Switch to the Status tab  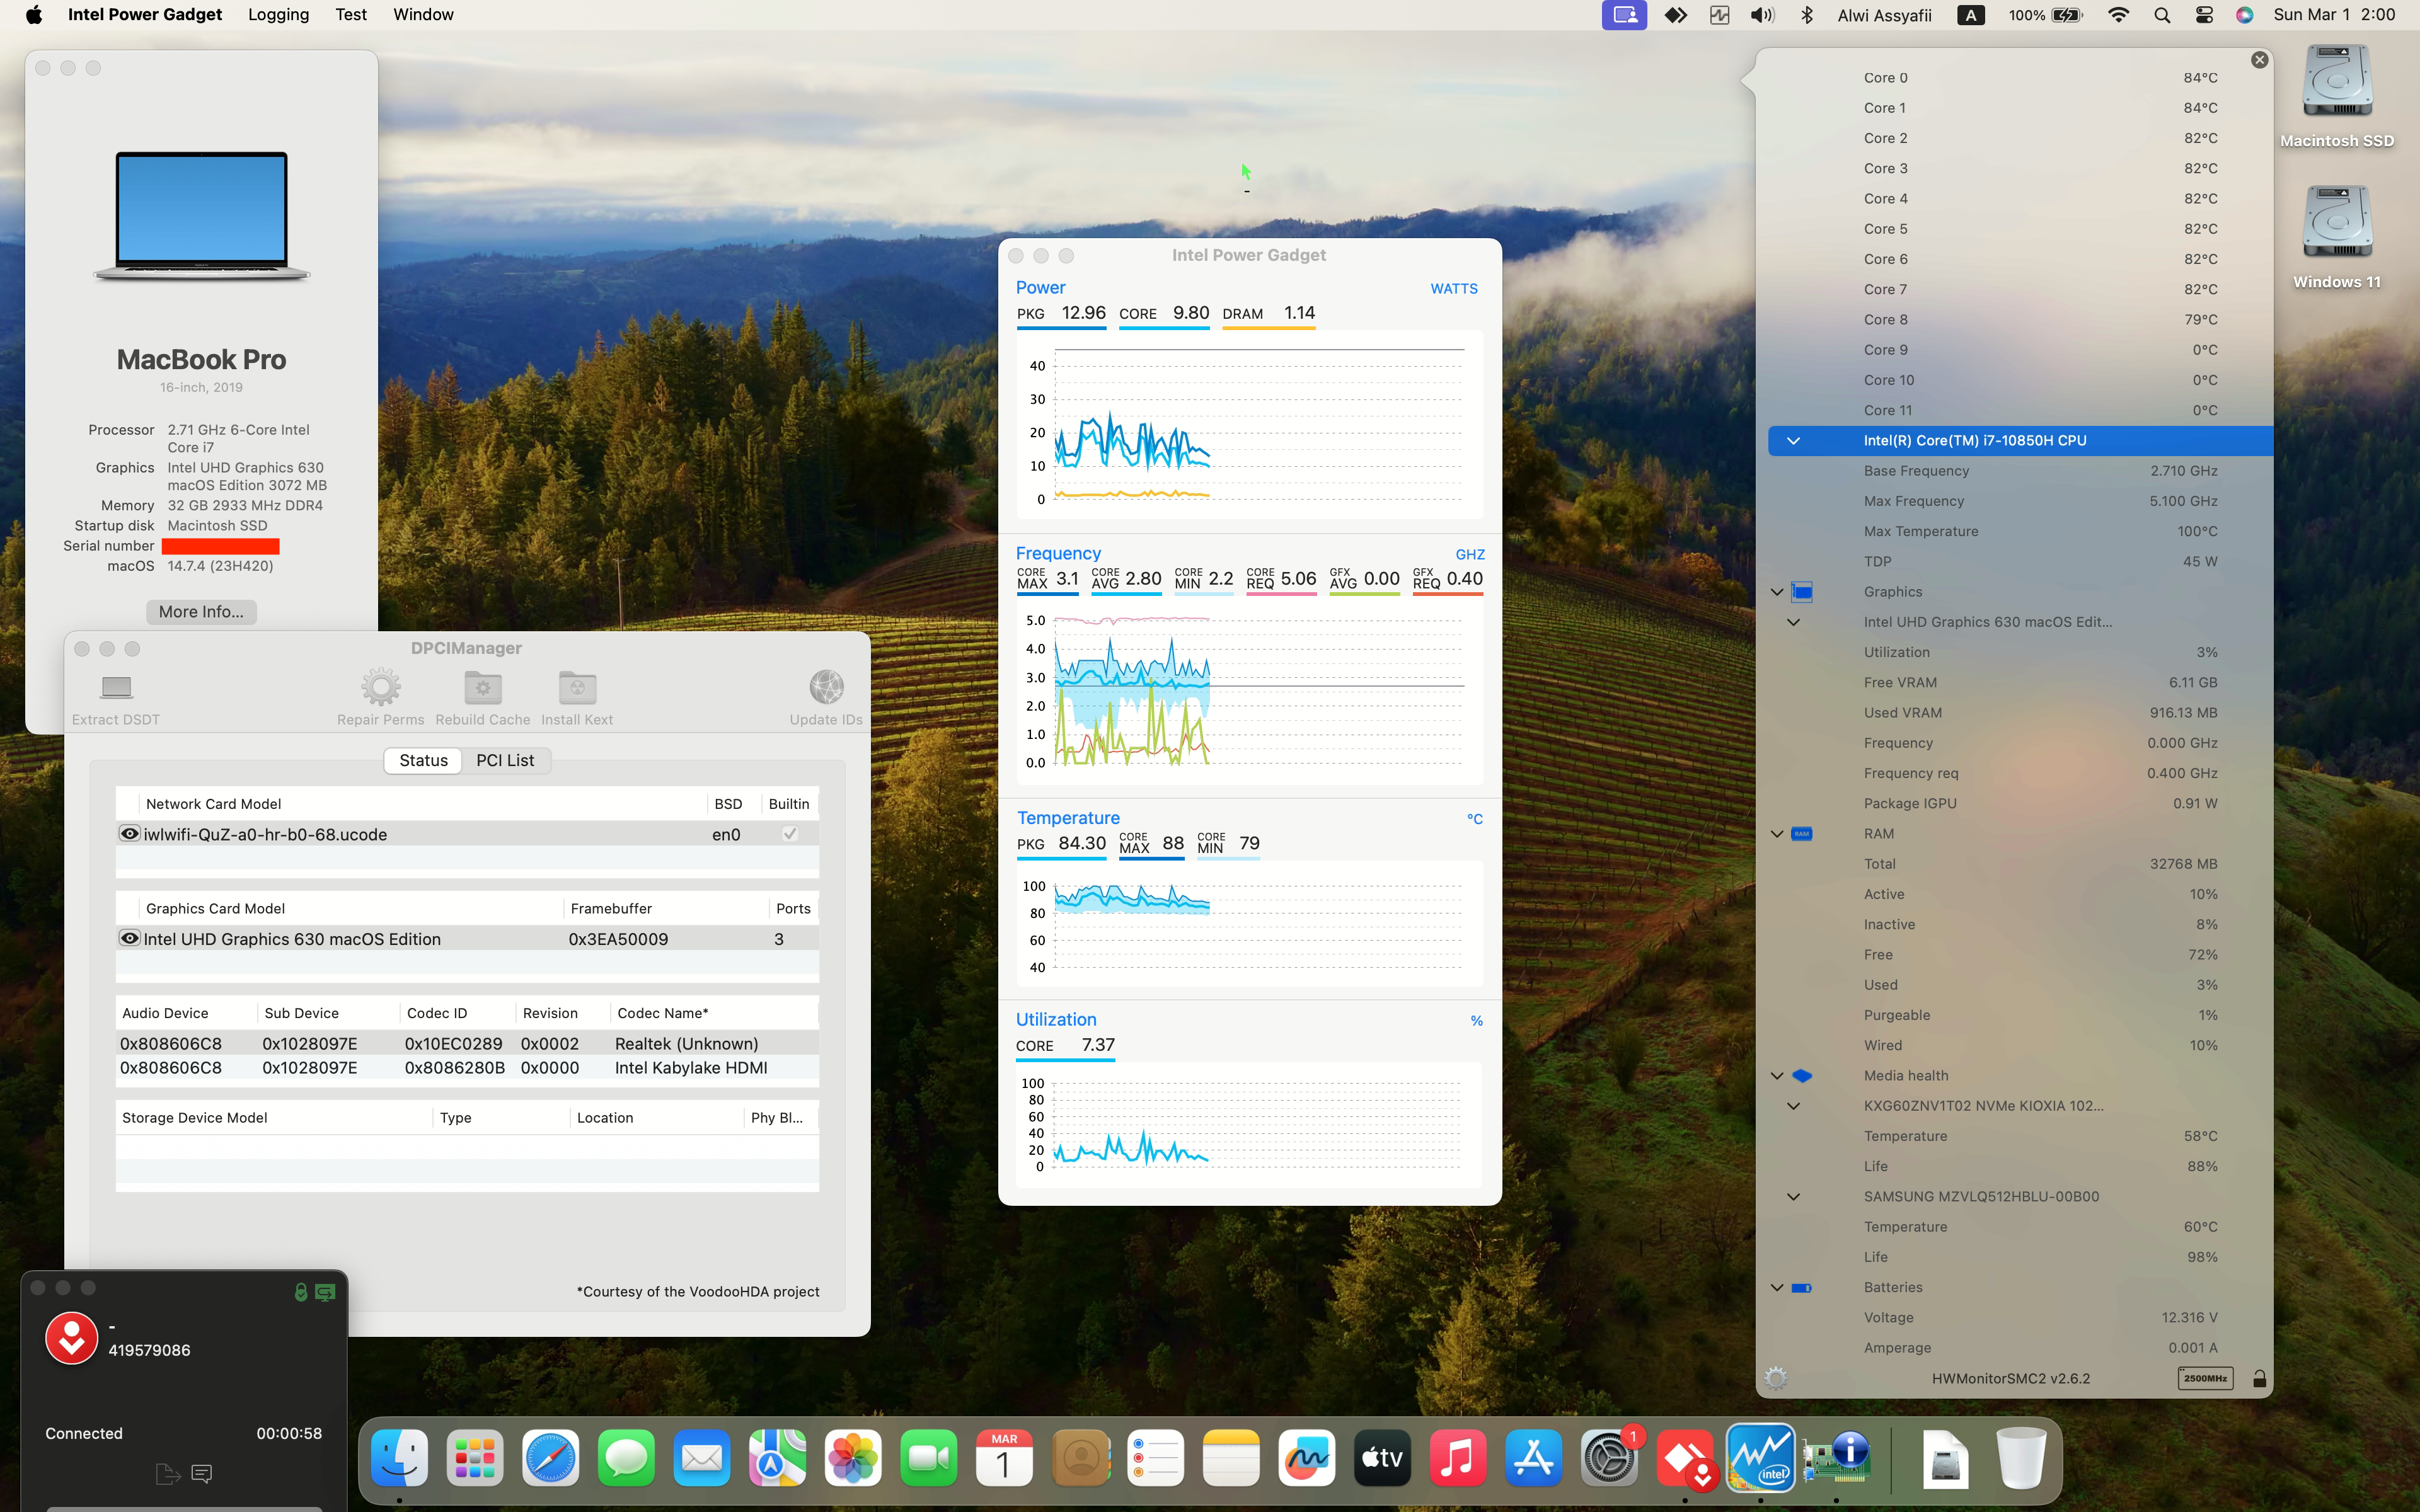423,760
